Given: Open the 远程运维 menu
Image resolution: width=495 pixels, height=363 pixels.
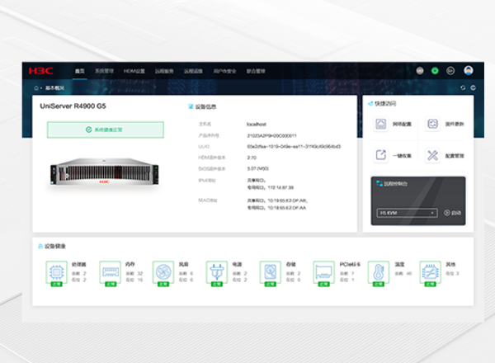Looking at the screenshot, I should 193,71.
